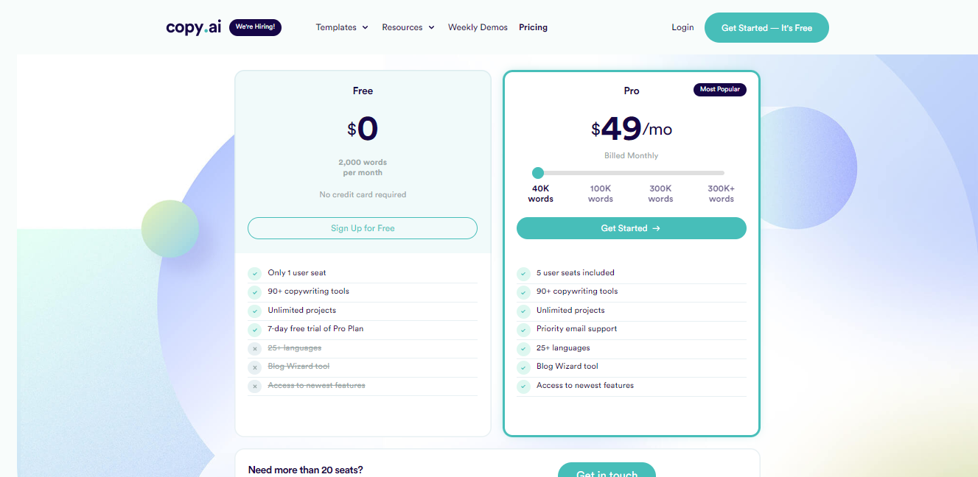This screenshot has width=978, height=477.
Task: Click the $0 price text
Action: (363, 130)
